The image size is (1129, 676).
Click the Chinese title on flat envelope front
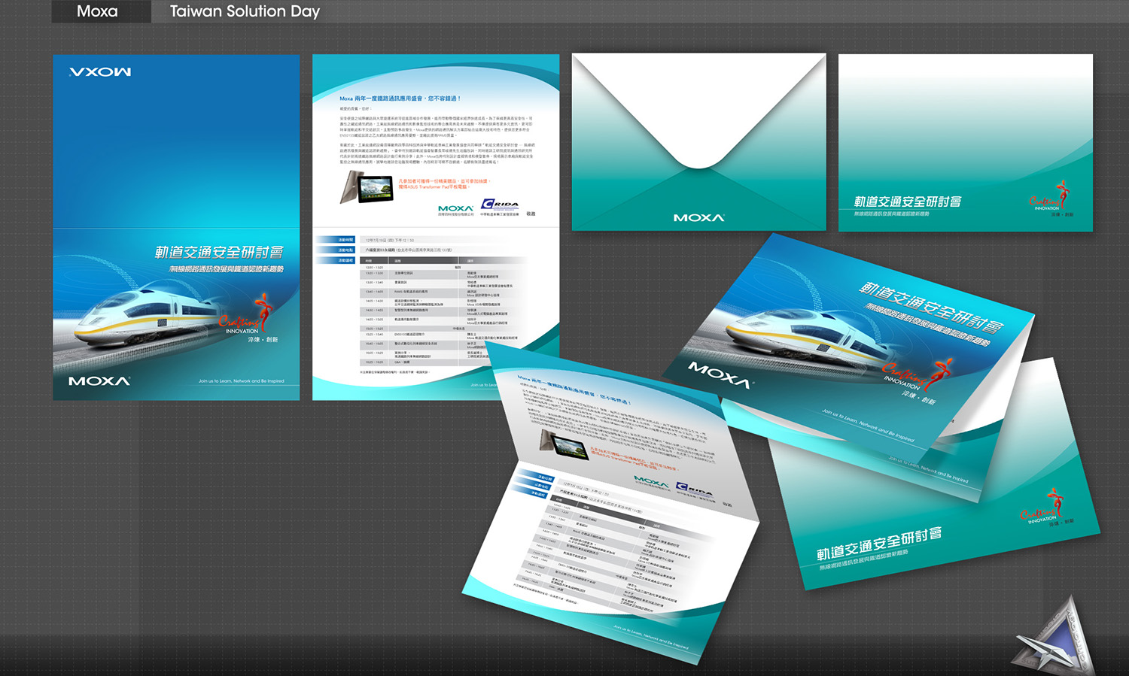tap(907, 202)
